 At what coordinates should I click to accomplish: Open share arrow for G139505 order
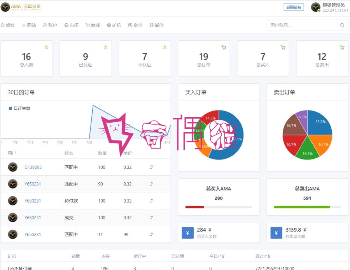pyautogui.click(x=151, y=167)
